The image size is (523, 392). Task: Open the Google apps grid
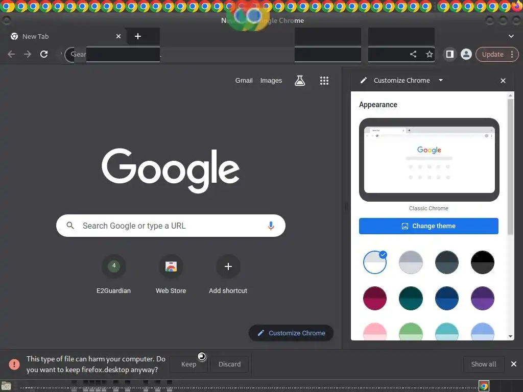tap(324, 80)
